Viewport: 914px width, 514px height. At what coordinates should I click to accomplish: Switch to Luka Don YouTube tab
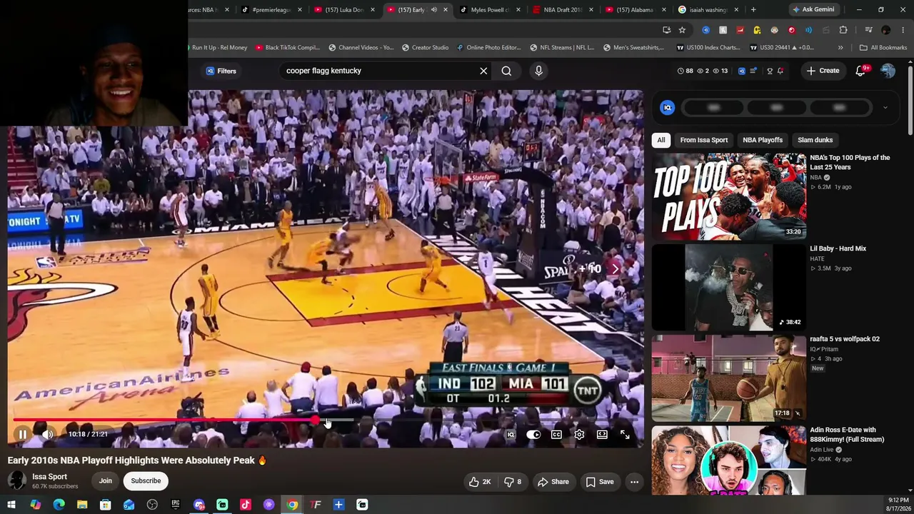[x=345, y=10]
